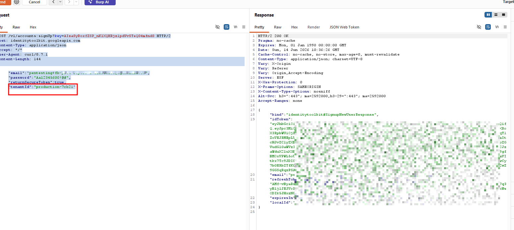Click the returnSecureToken true line
The height and width of the screenshot is (230, 514).
[37, 82]
